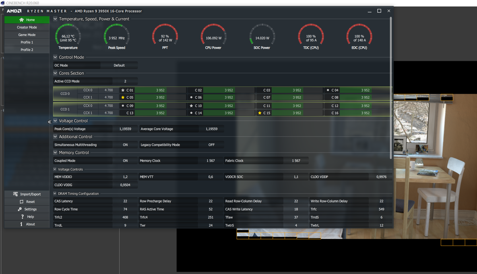The width and height of the screenshot is (477, 274).
Task: Toggle Legacy Compatibility Mode OFF value
Action: point(211,145)
